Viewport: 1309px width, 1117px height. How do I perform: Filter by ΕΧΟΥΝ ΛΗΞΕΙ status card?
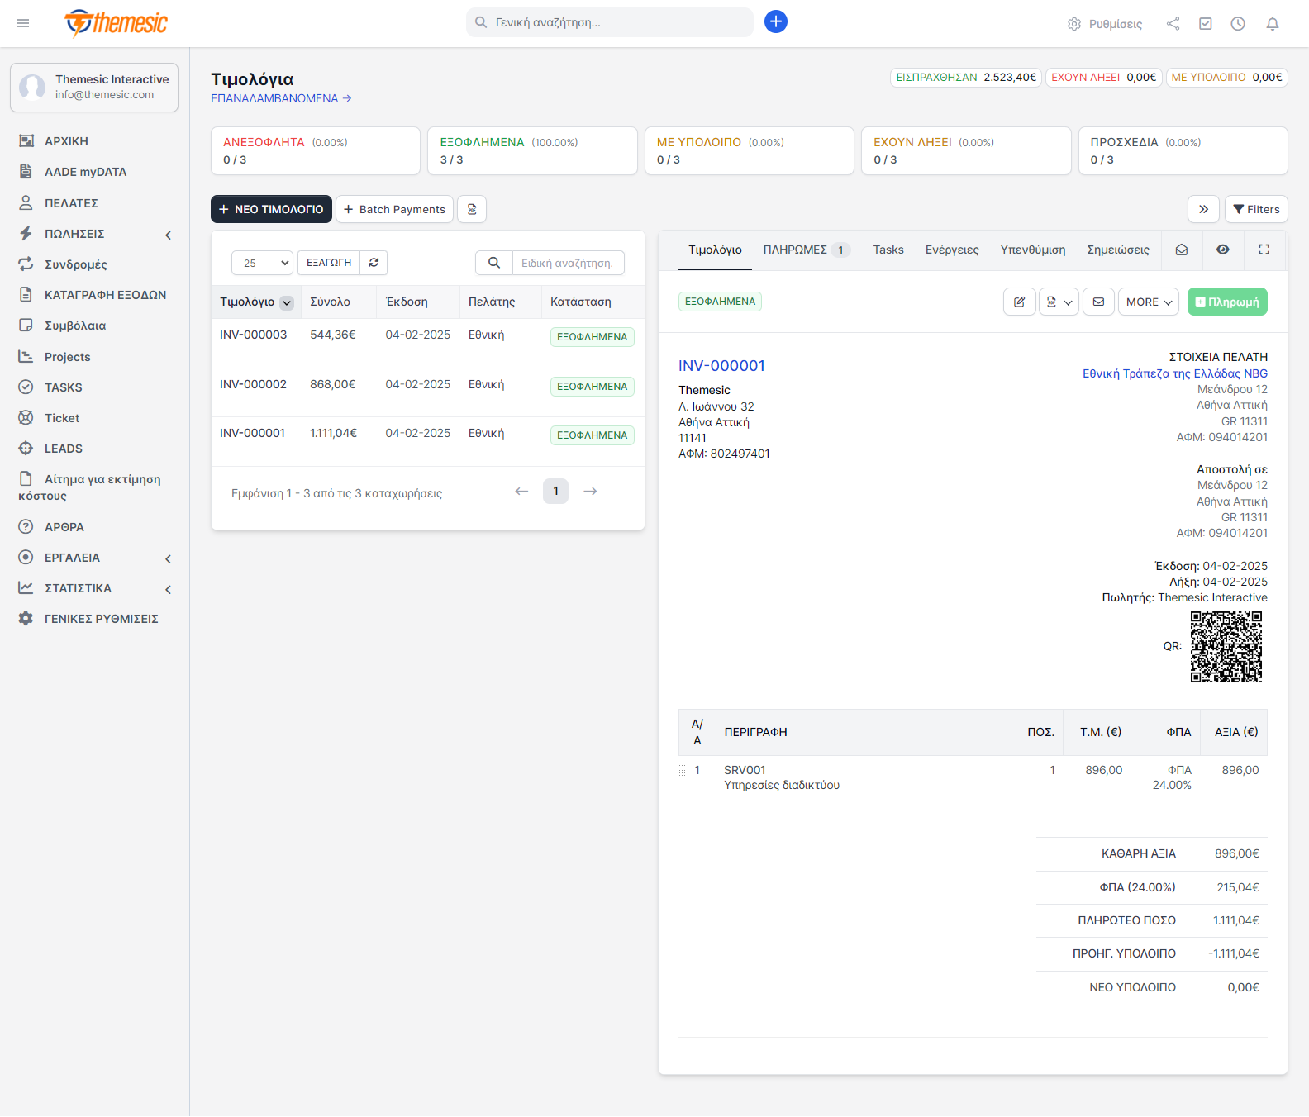966,150
